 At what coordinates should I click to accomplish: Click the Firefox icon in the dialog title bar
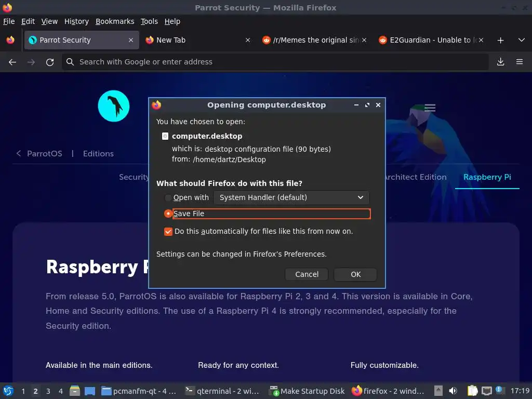[156, 105]
